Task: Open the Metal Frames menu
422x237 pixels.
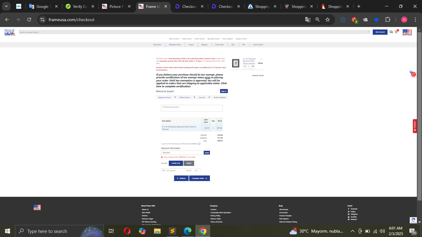Action: click(187, 39)
